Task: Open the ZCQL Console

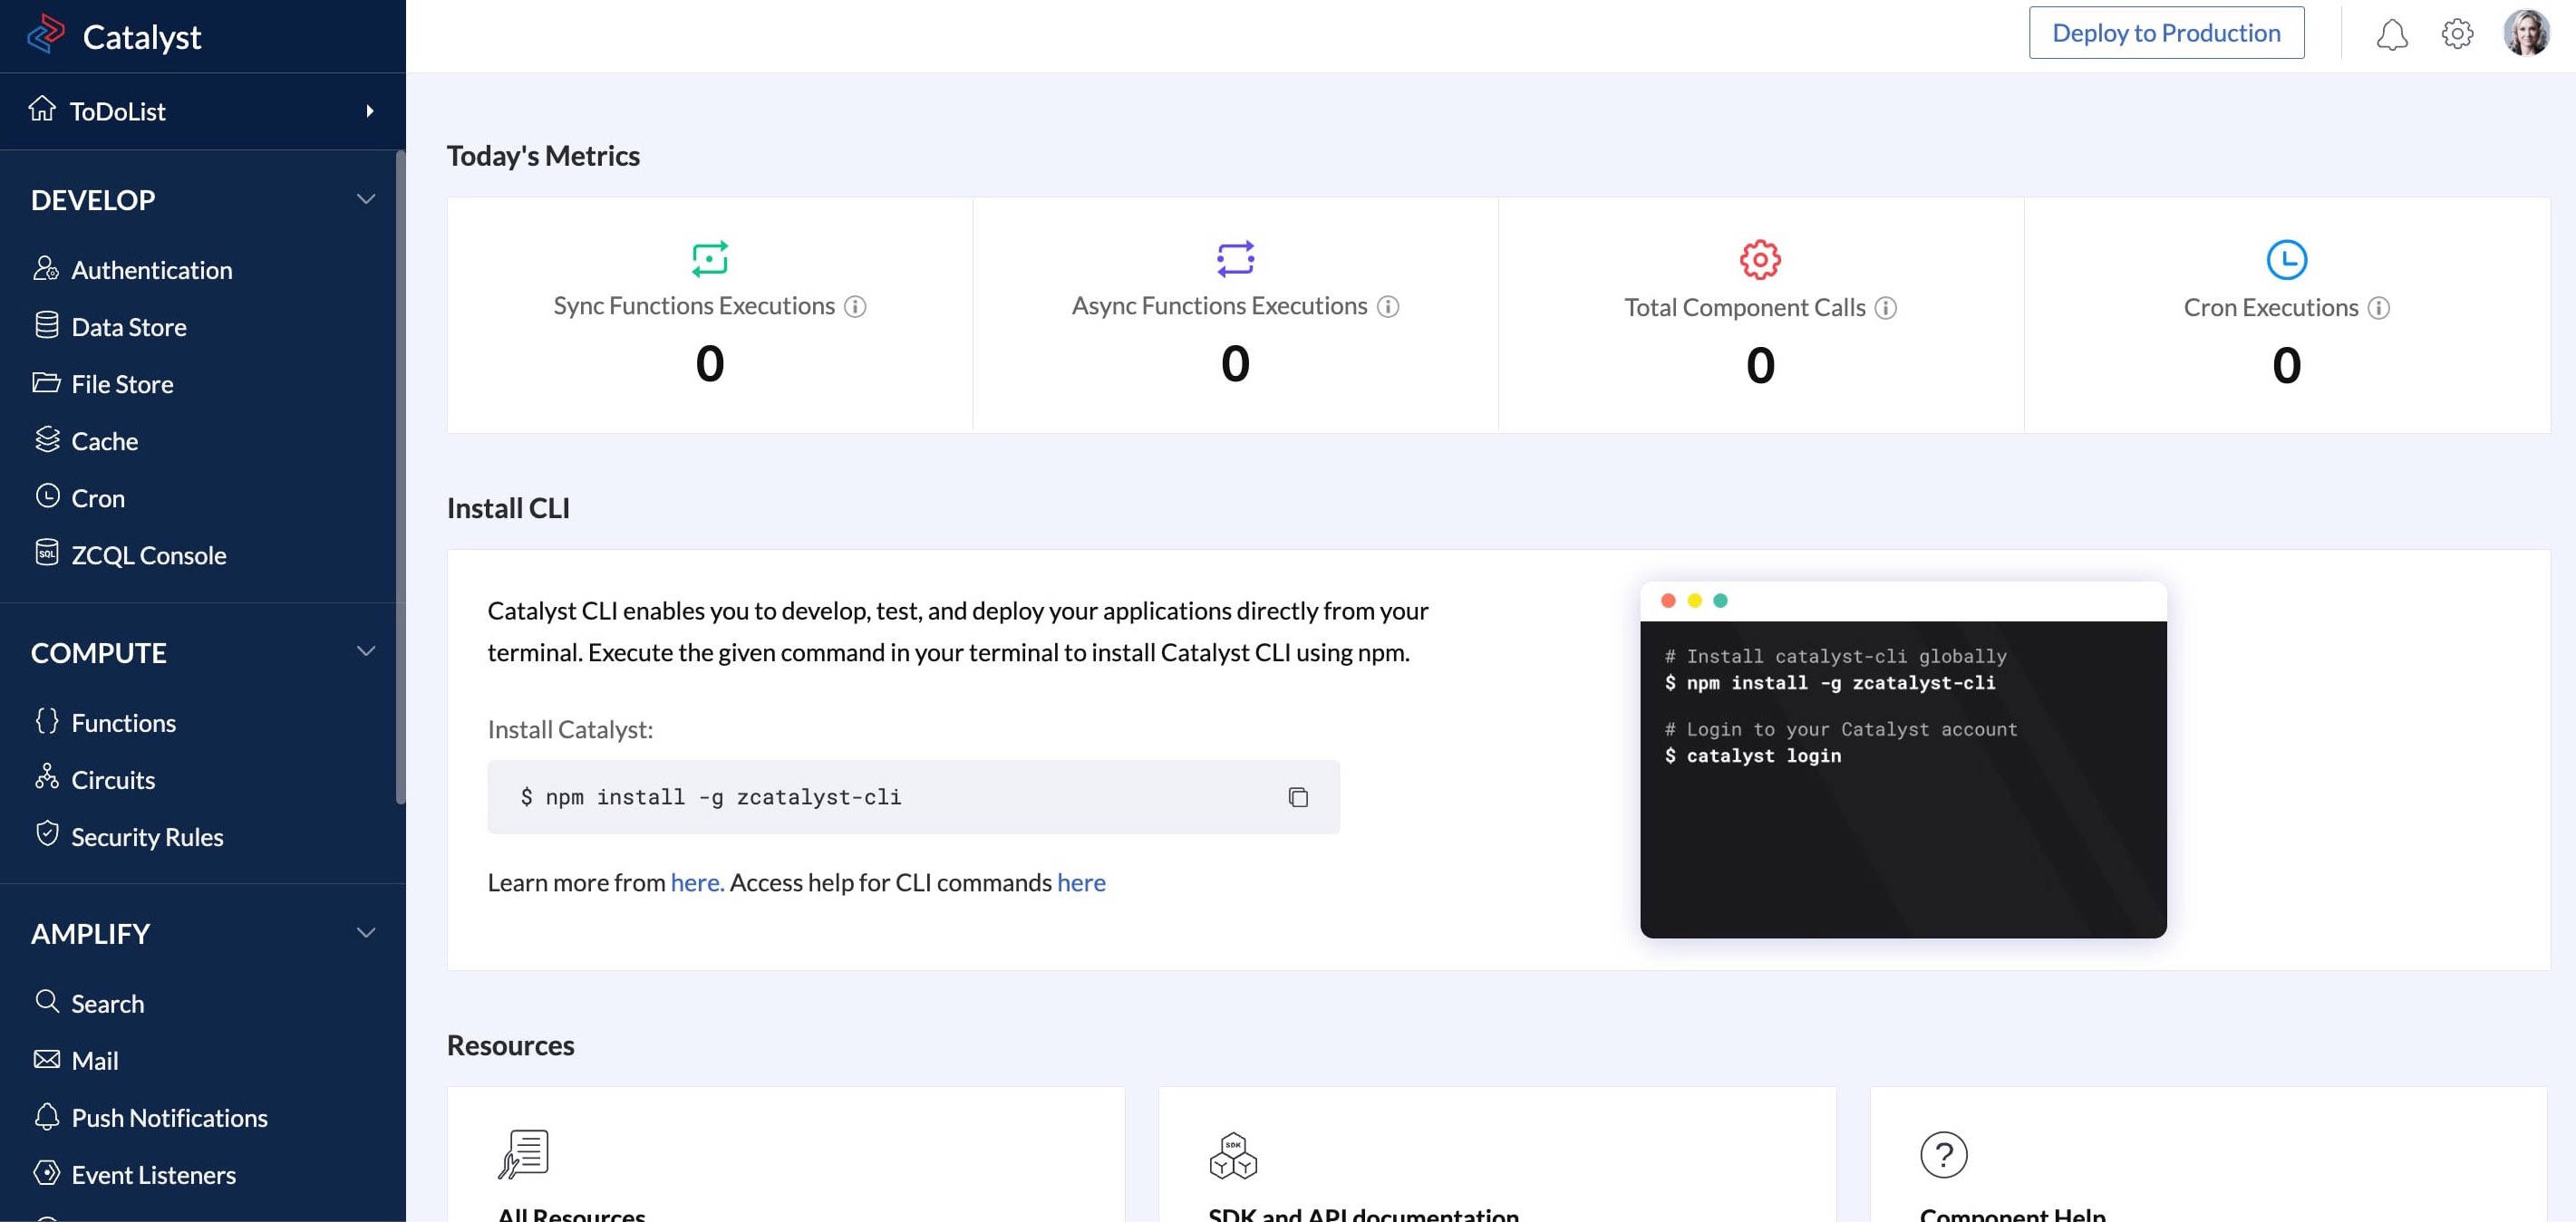Action: click(x=148, y=555)
